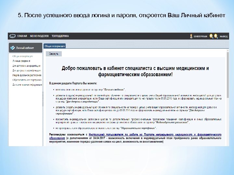The image size is (234, 175).
Task: Select Общая информация in the sidebar
Action: pyautogui.click(x=22, y=56)
